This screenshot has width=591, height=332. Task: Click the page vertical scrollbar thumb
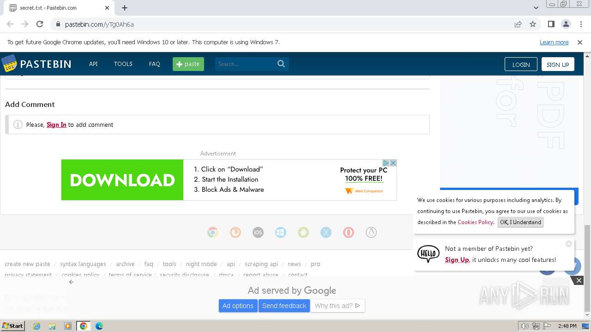point(587,268)
